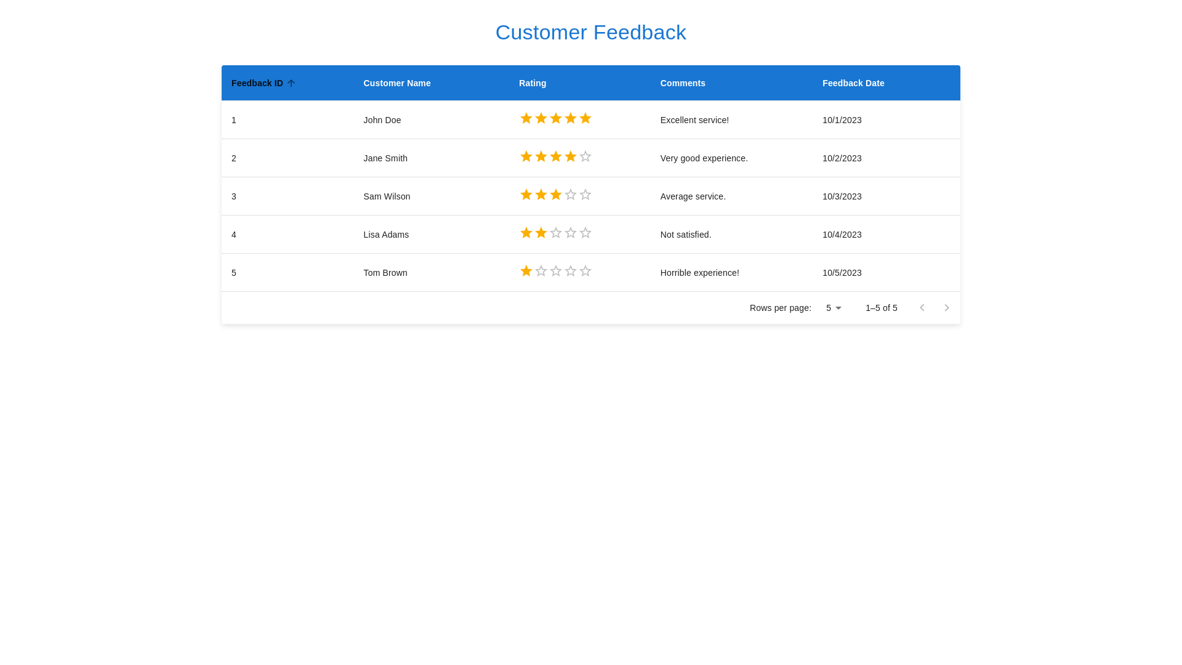
Task: Click Jane Smith's four-star rating display
Action: tap(556, 156)
